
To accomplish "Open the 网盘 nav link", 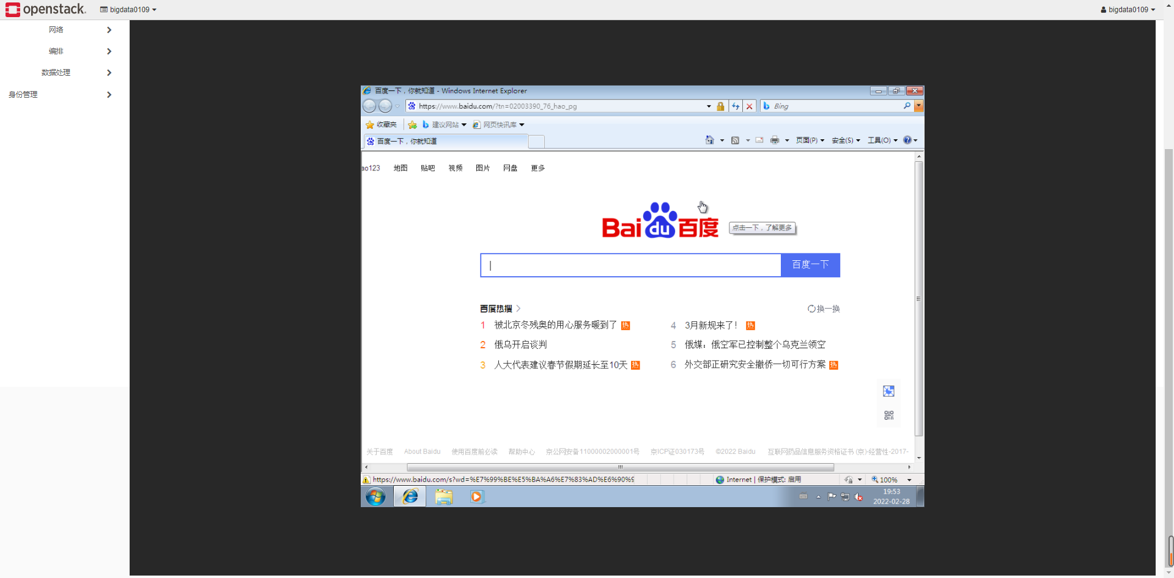I will (511, 168).
